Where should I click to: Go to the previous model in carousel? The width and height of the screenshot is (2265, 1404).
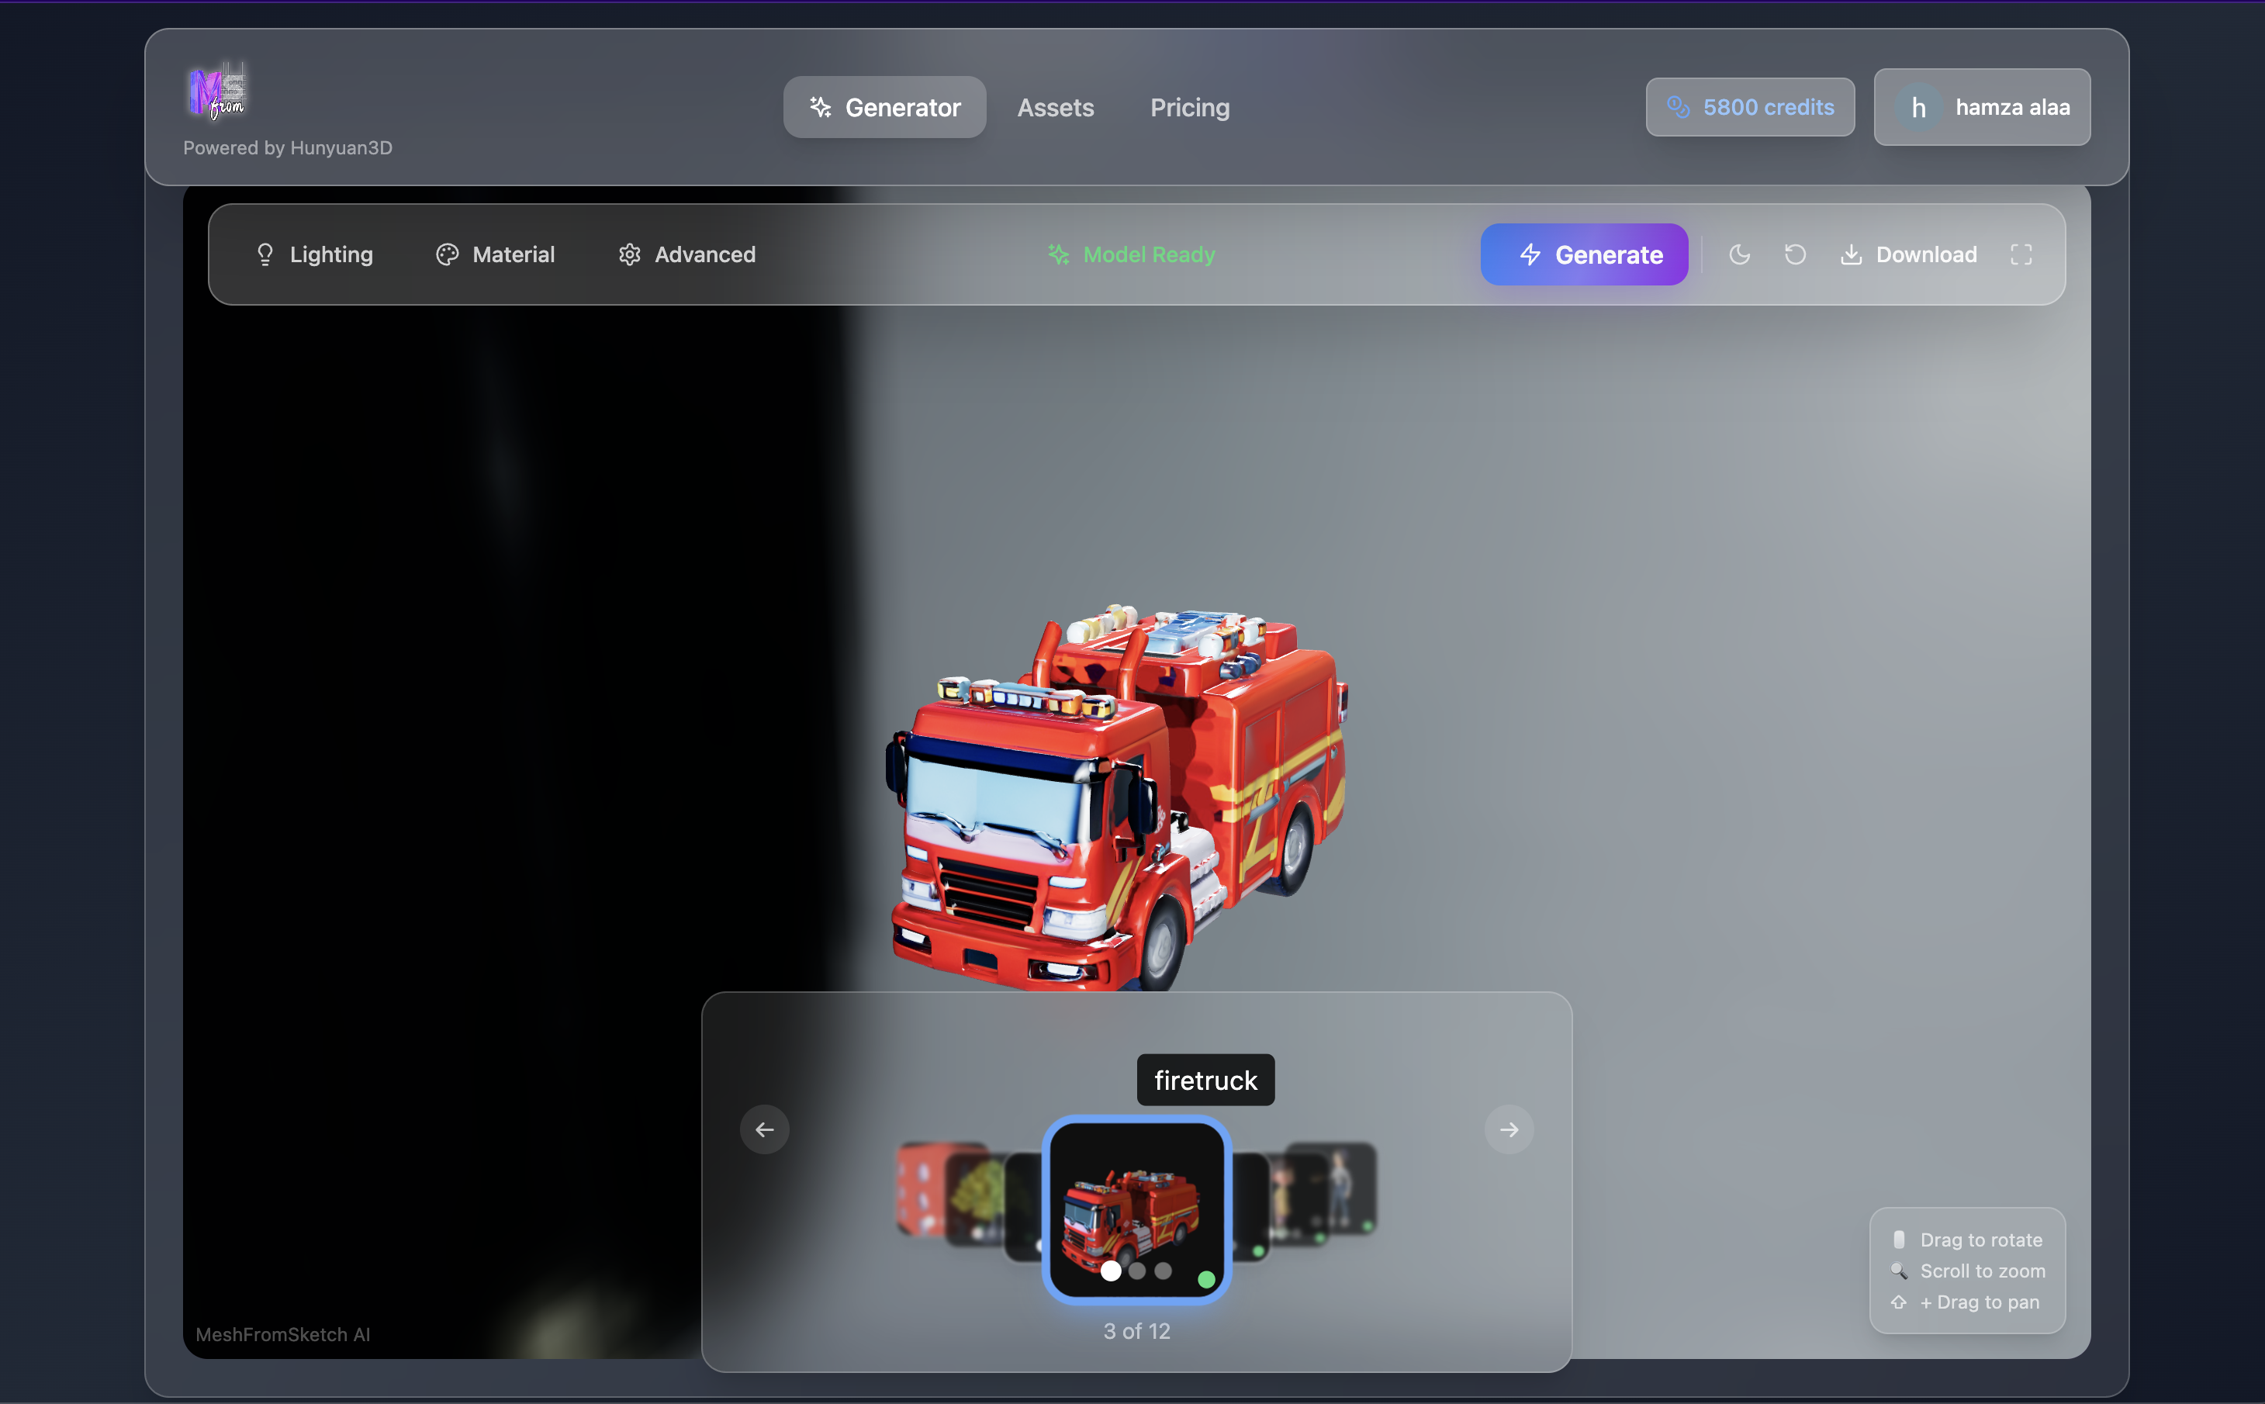click(x=764, y=1129)
